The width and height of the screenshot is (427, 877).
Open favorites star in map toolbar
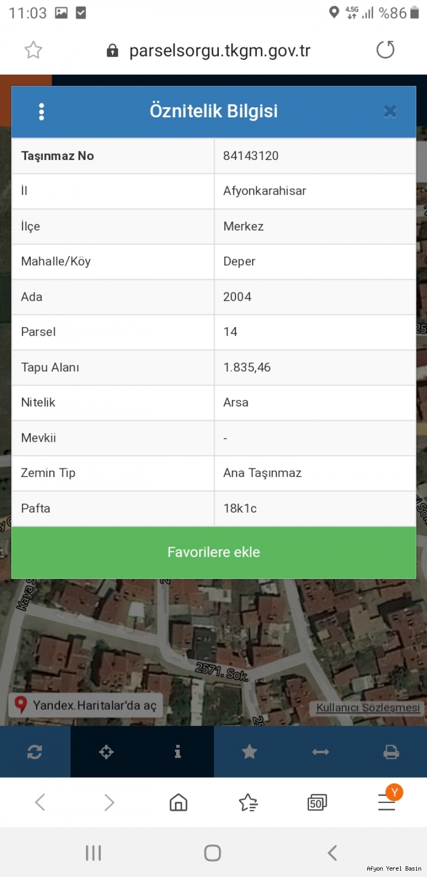[249, 752]
